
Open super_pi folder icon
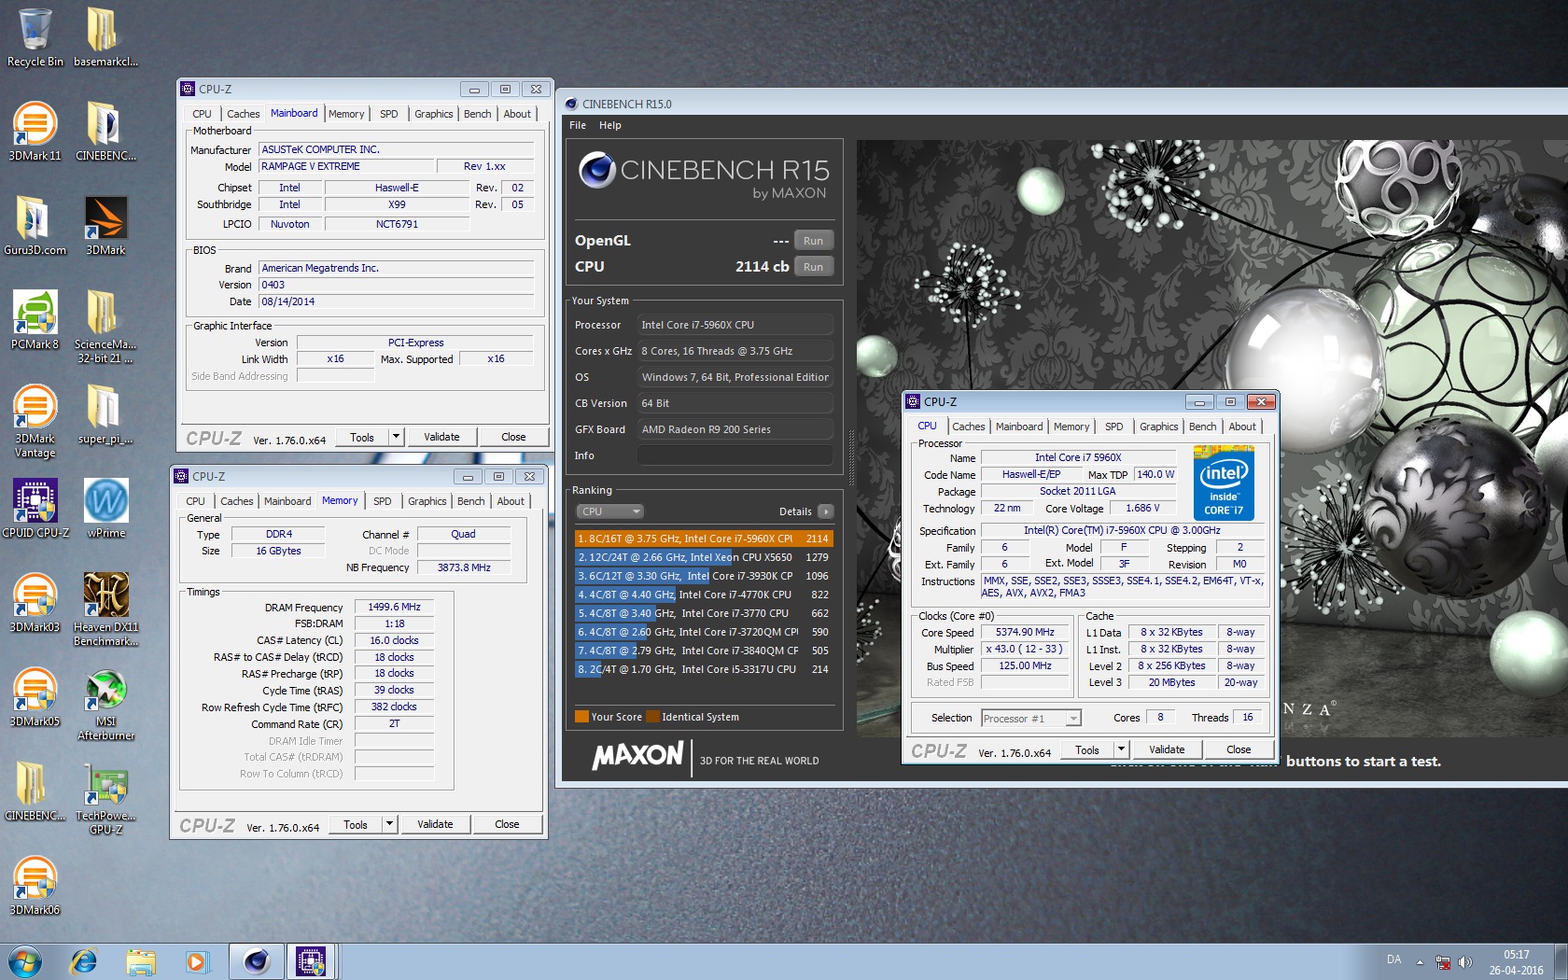105,414
